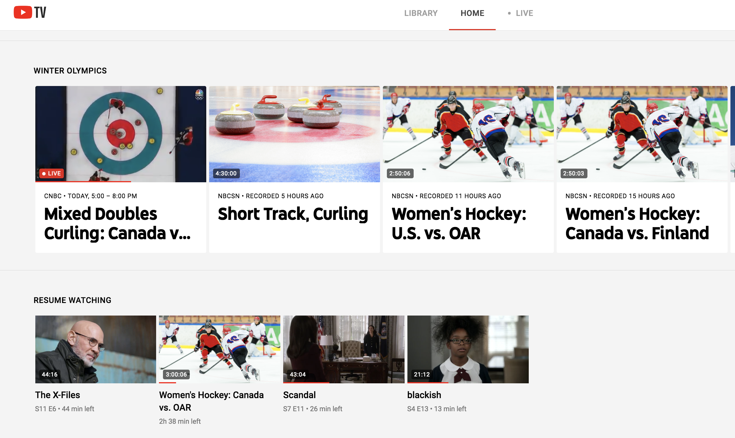
Task: Click the 2:50:03 duration badge
Action: 573,173
